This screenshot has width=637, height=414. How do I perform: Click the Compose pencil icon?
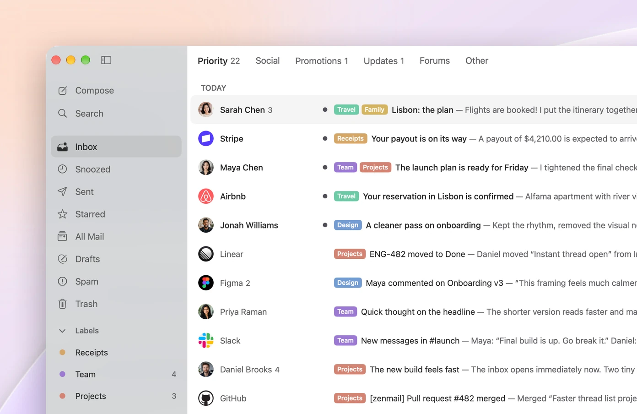coord(63,91)
